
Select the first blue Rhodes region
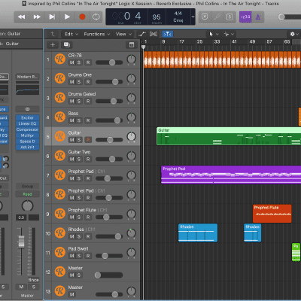coord(198,233)
